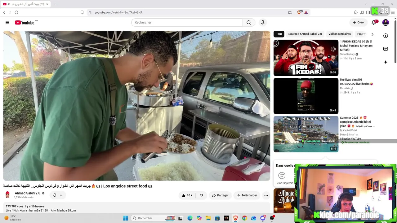Open the video info panel icon

tap(386, 36)
